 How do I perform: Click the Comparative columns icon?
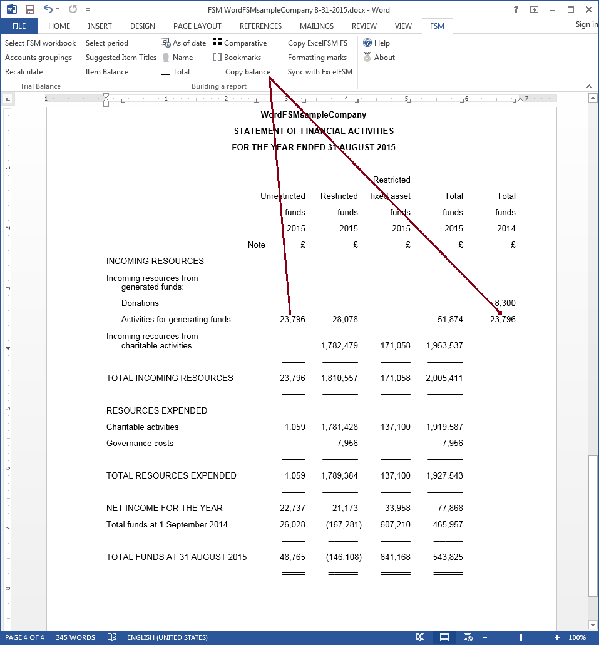click(x=217, y=43)
